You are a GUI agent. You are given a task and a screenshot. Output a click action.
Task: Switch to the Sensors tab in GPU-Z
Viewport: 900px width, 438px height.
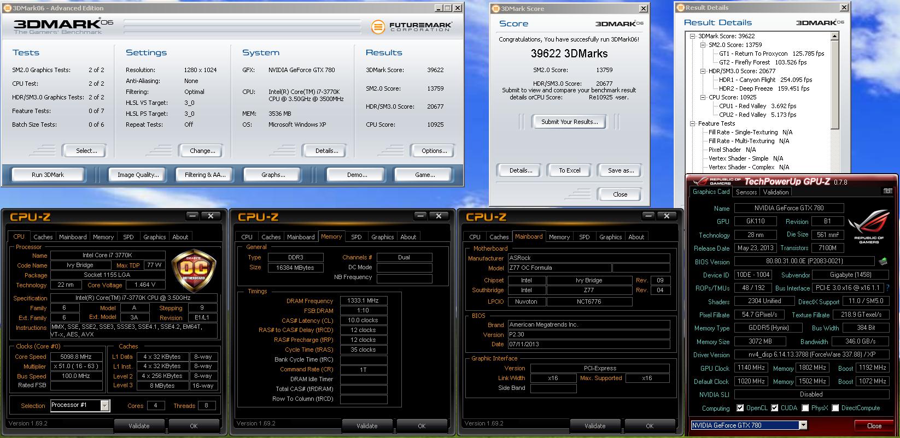746,192
